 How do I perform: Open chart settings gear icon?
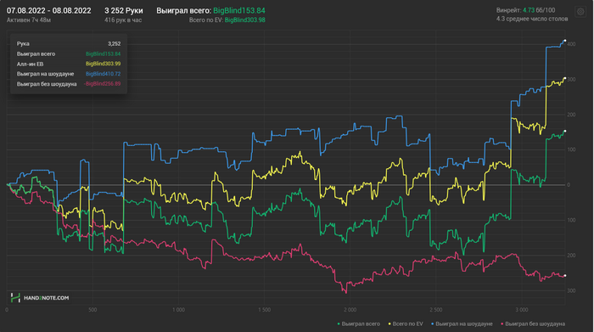pos(580,12)
